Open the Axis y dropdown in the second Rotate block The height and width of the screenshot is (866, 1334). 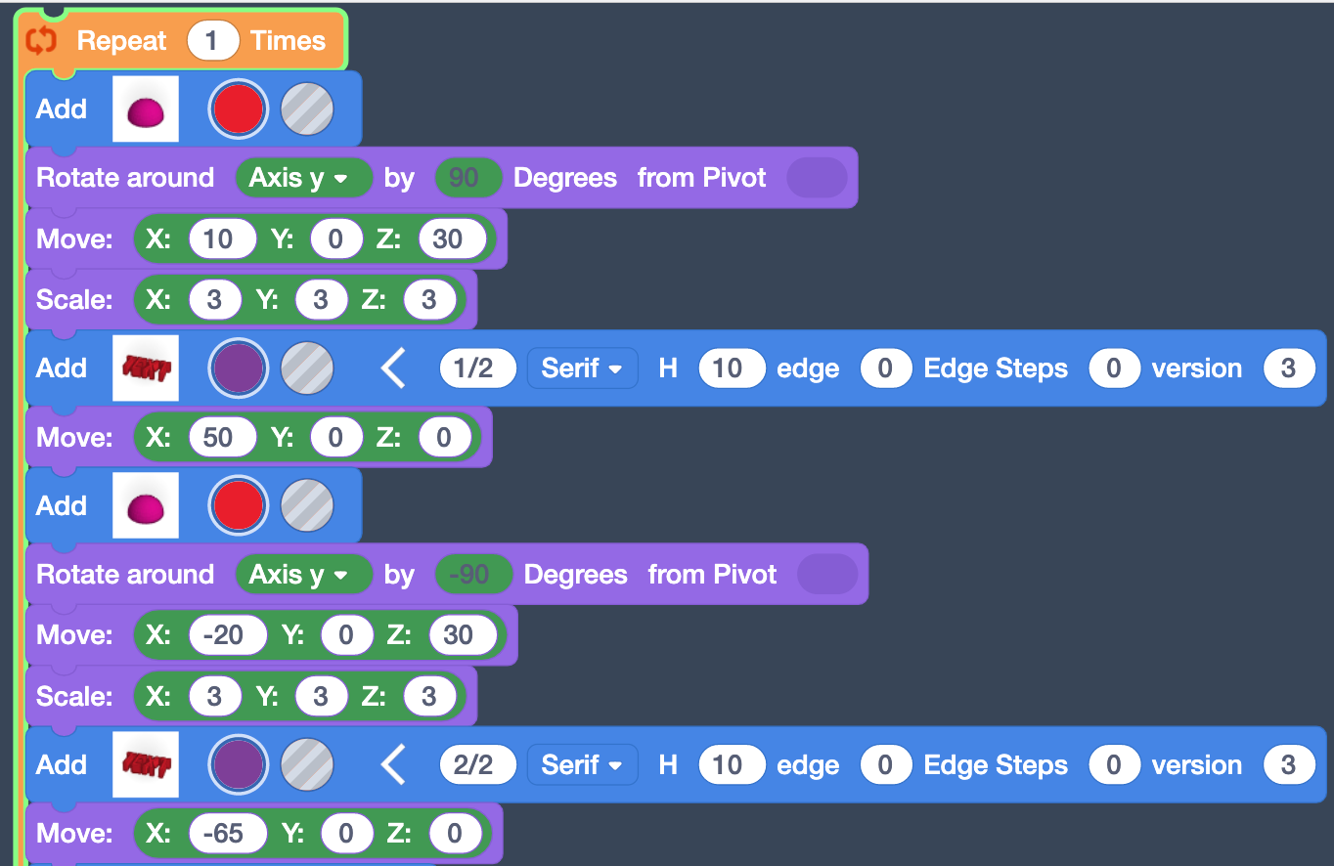(x=304, y=574)
